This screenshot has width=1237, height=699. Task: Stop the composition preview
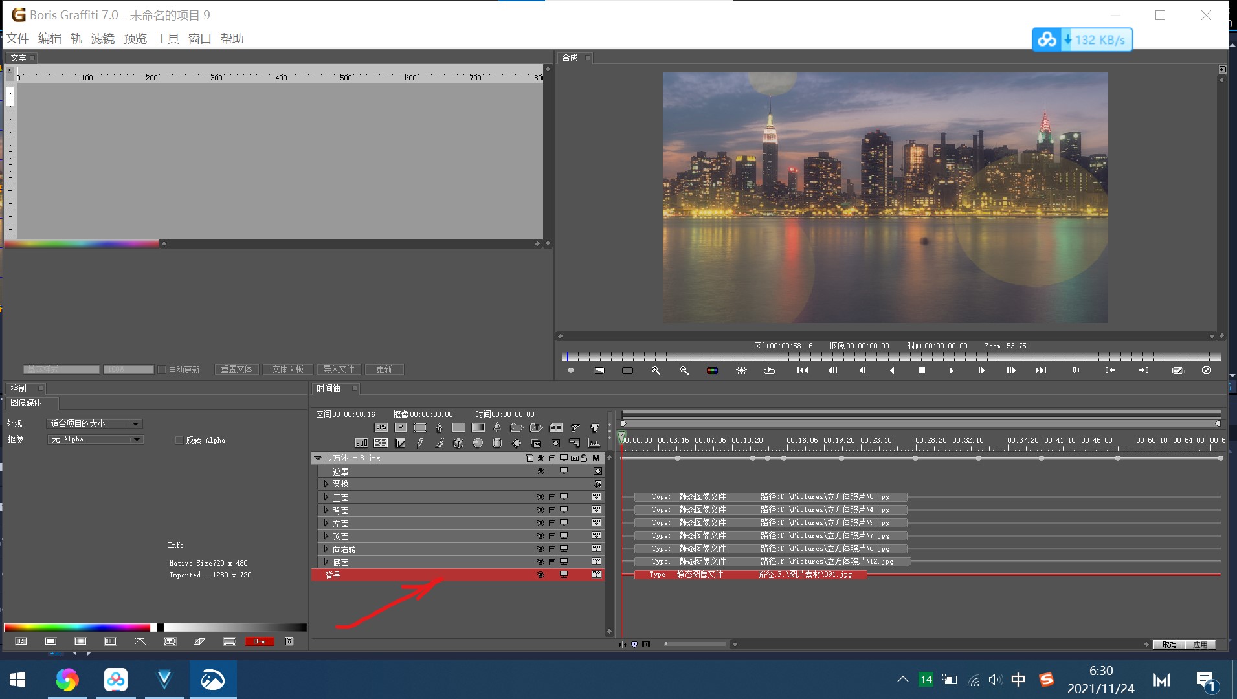922,370
